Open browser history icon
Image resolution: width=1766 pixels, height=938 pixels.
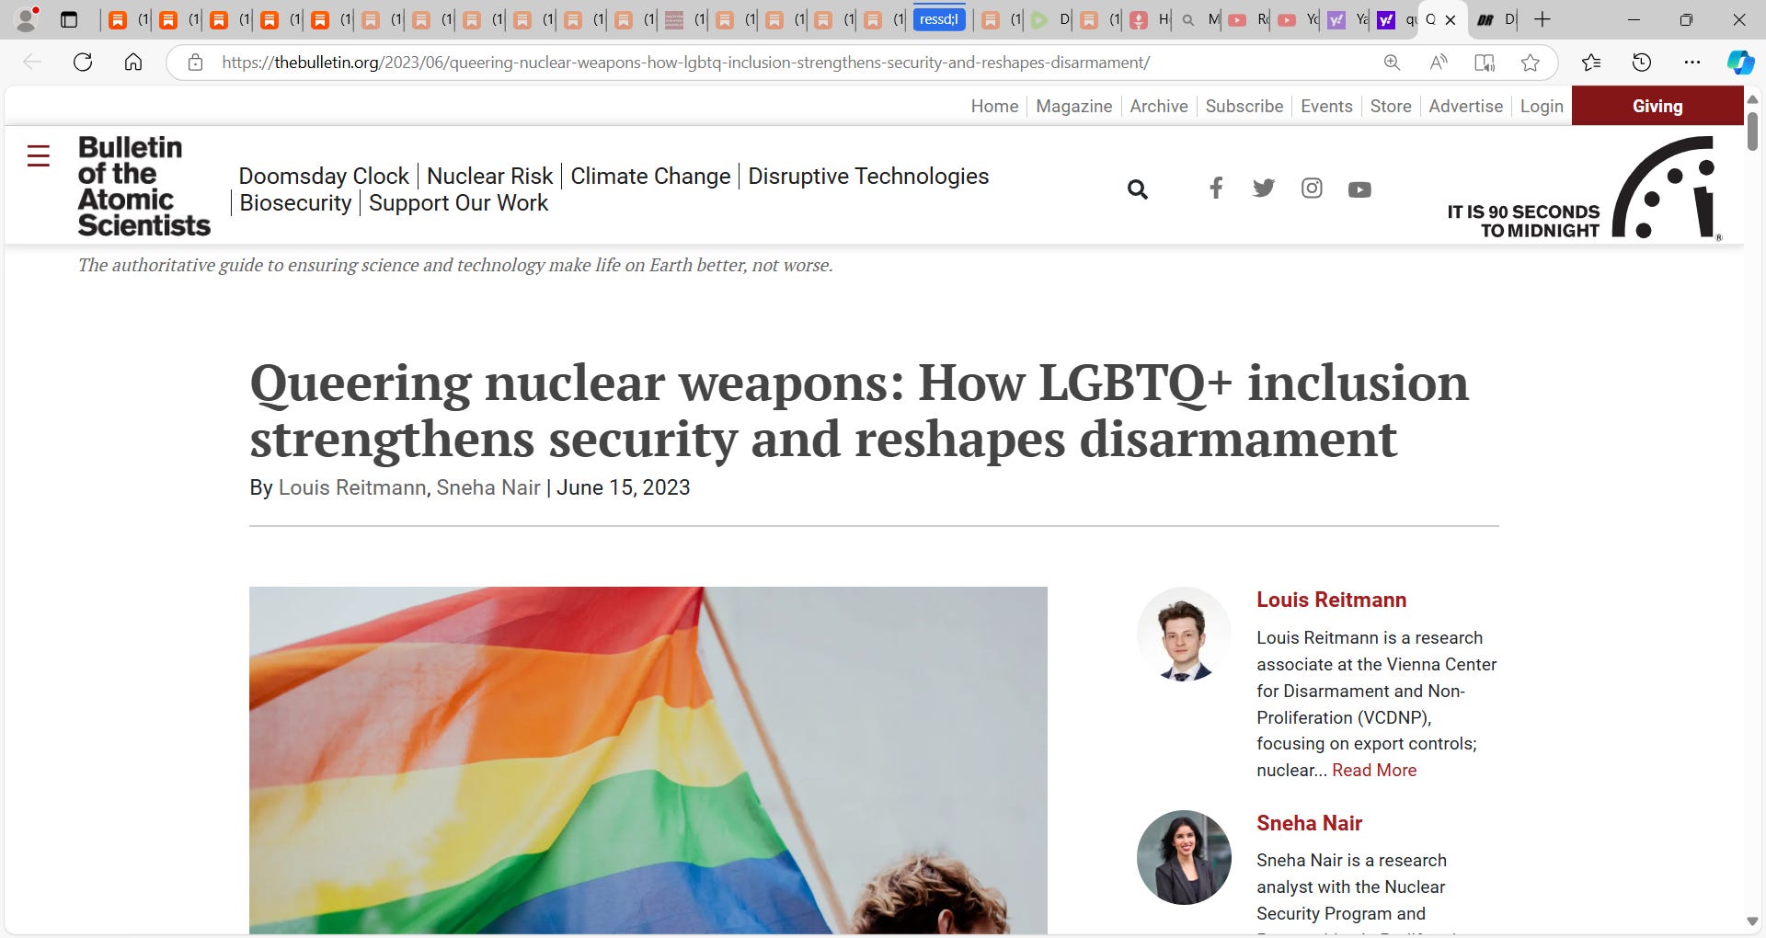click(x=1642, y=63)
